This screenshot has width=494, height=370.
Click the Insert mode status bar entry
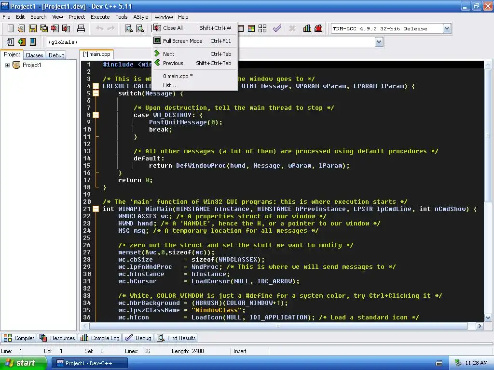[240, 351]
